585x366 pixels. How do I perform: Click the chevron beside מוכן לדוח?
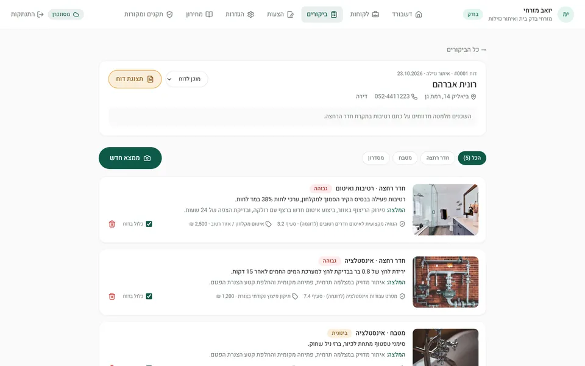pos(169,79)
